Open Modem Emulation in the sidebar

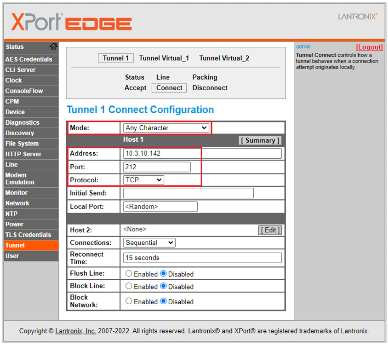tap(31, 179)
